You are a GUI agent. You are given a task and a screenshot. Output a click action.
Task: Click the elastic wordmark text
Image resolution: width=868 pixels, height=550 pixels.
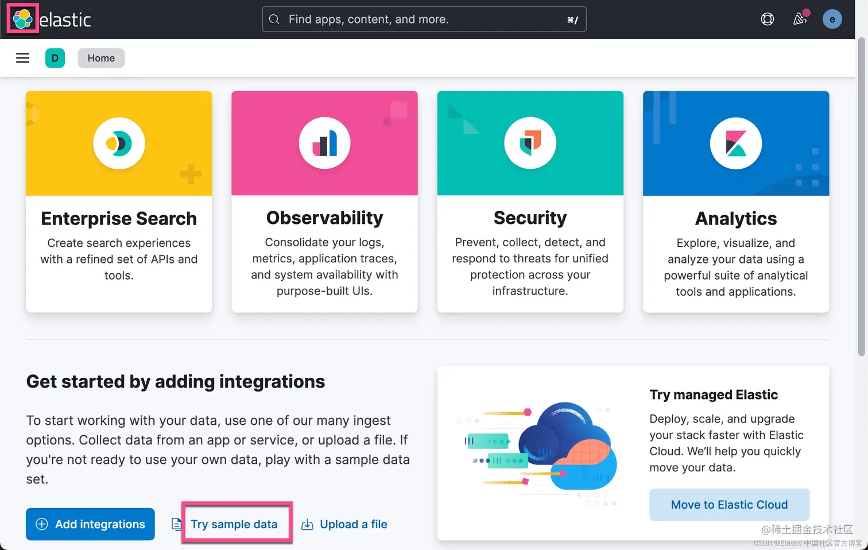click(65, 20)
